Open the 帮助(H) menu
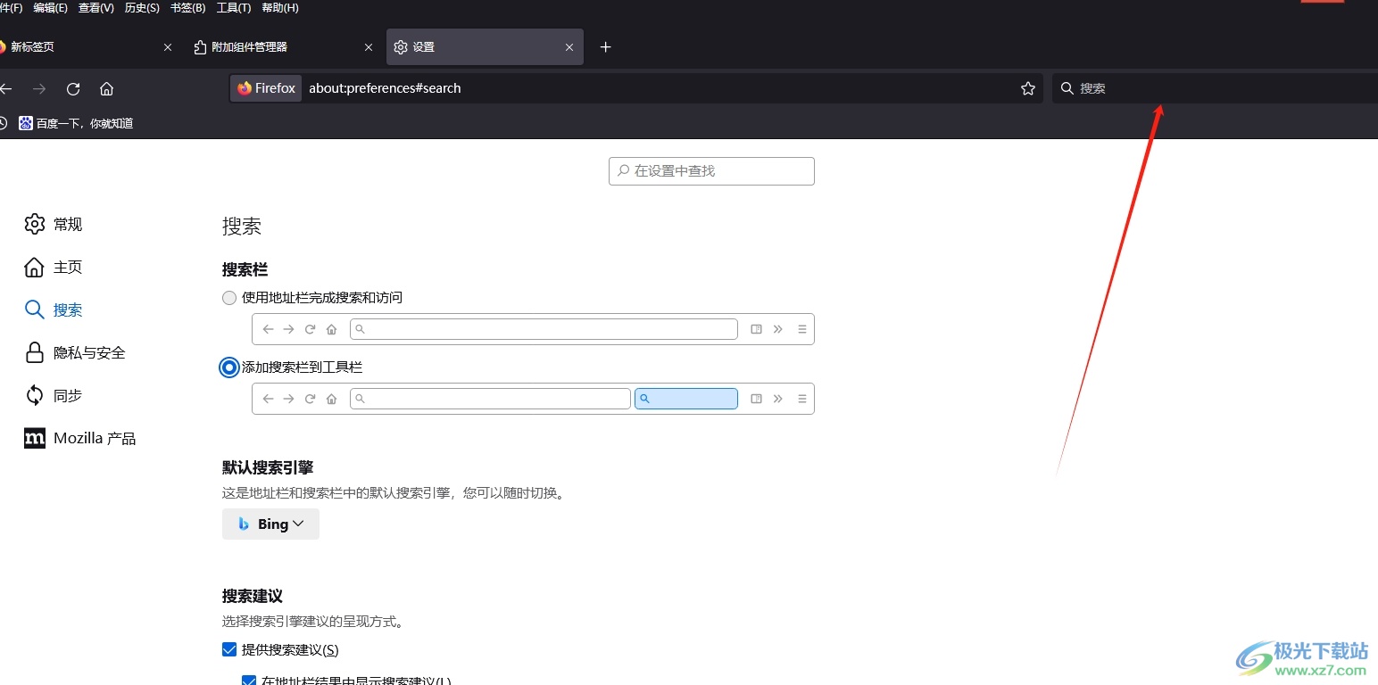 coord(280,8)
